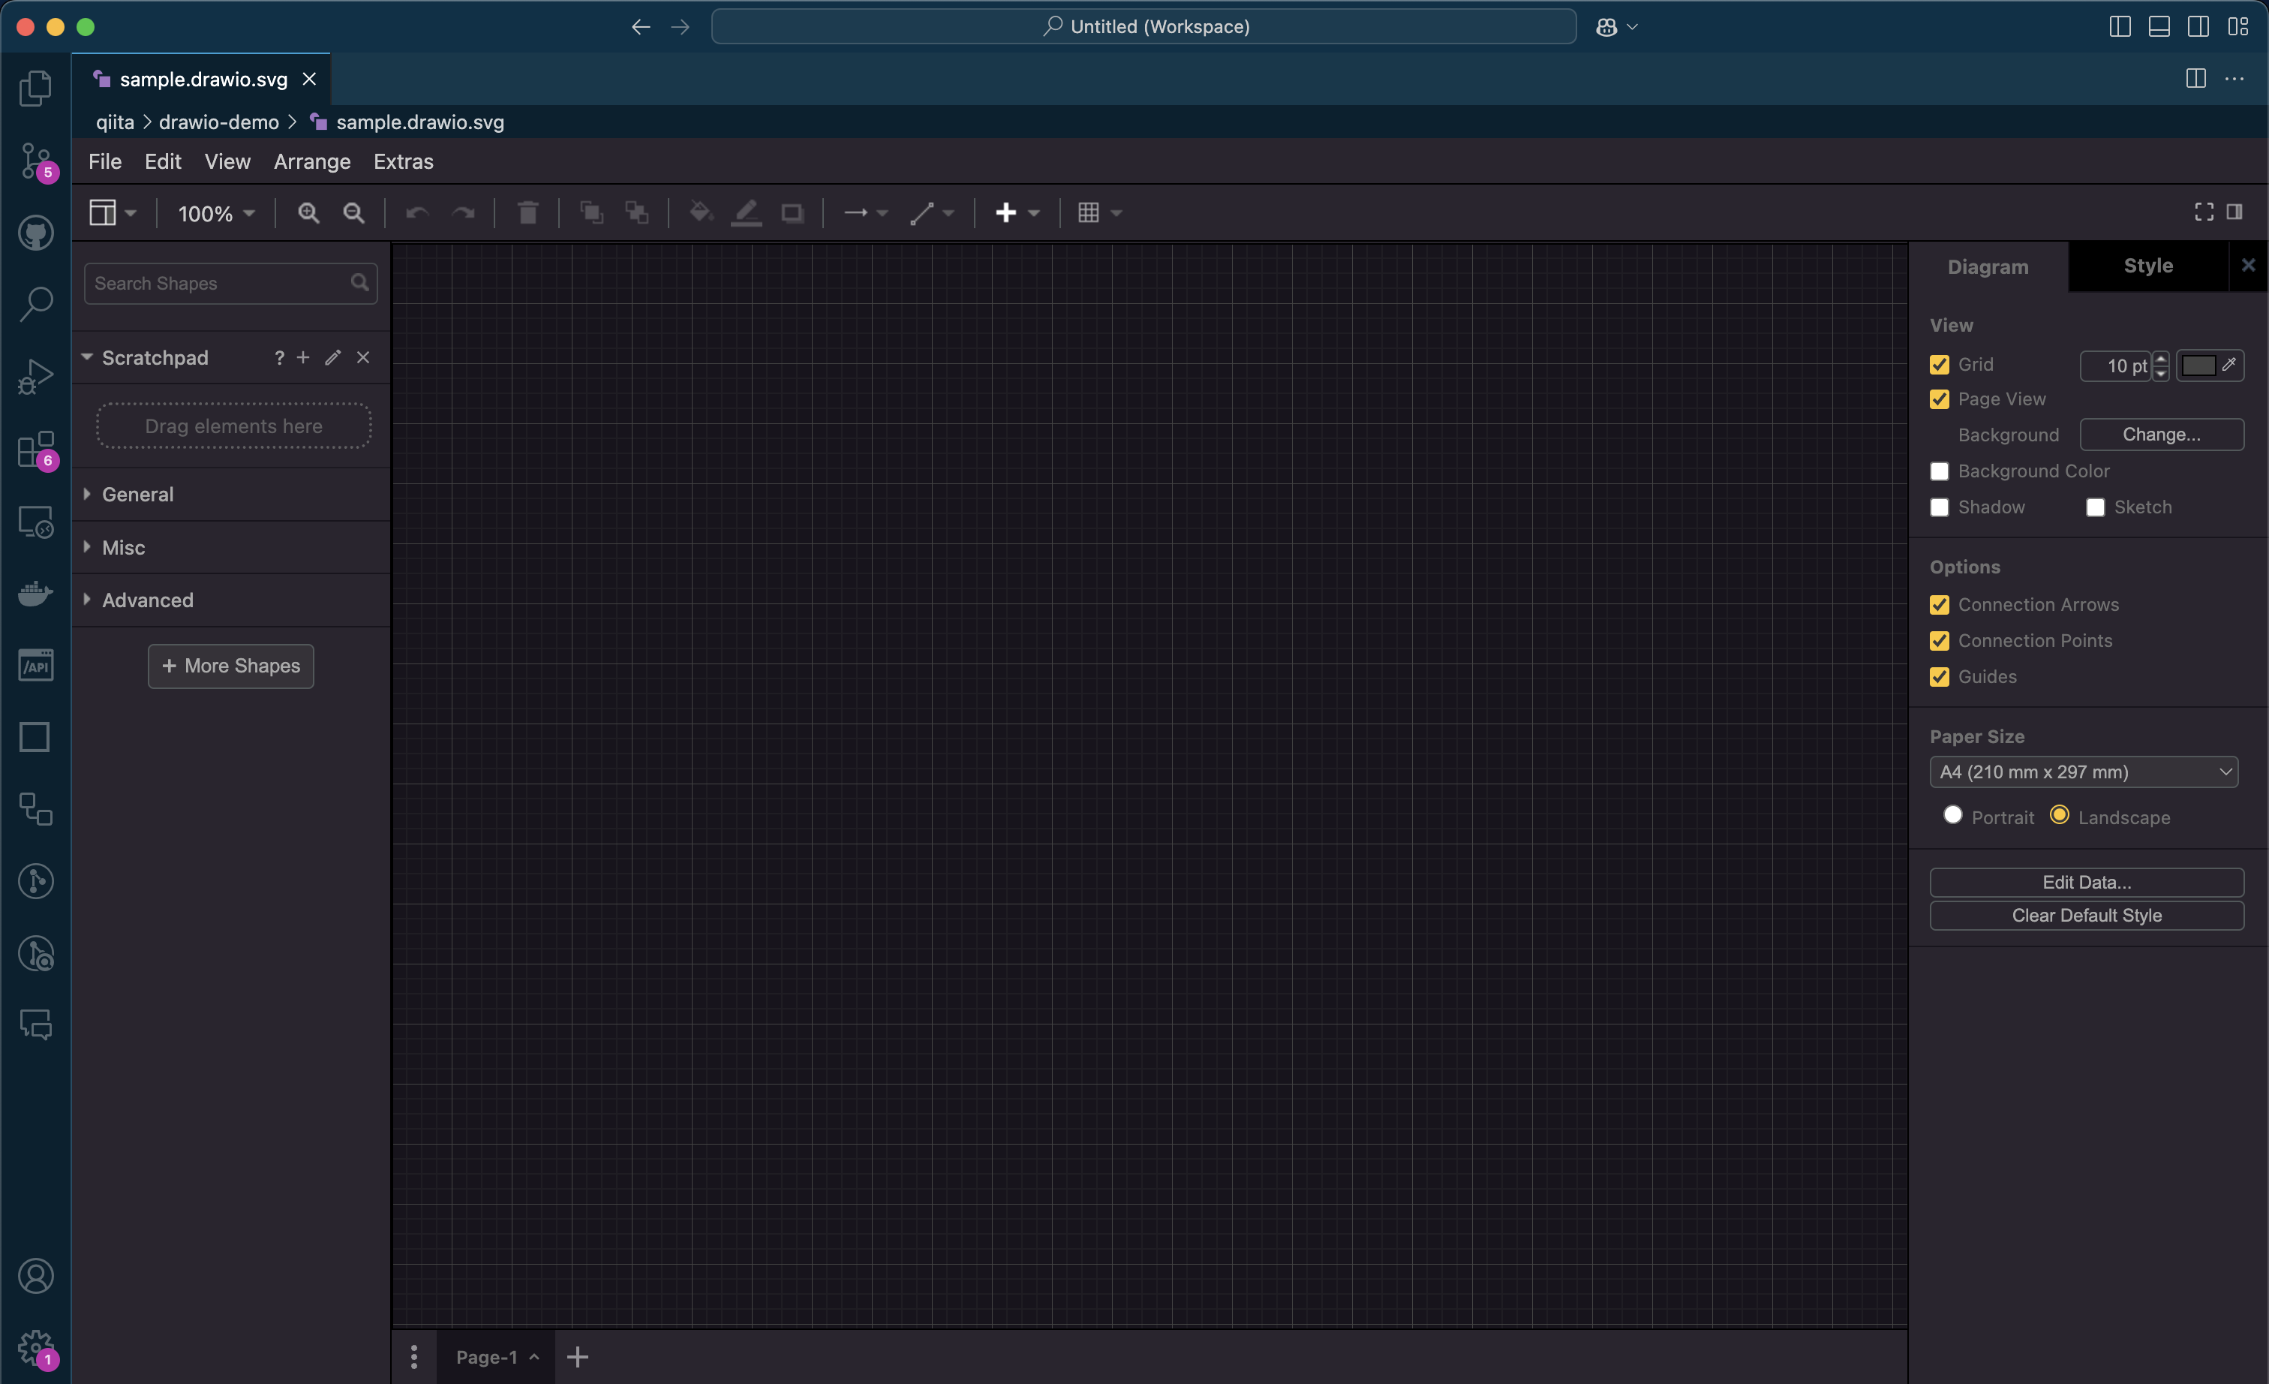Collapse the Scratchpad section
This screenshot has height=1384, width=2269.
86,357
